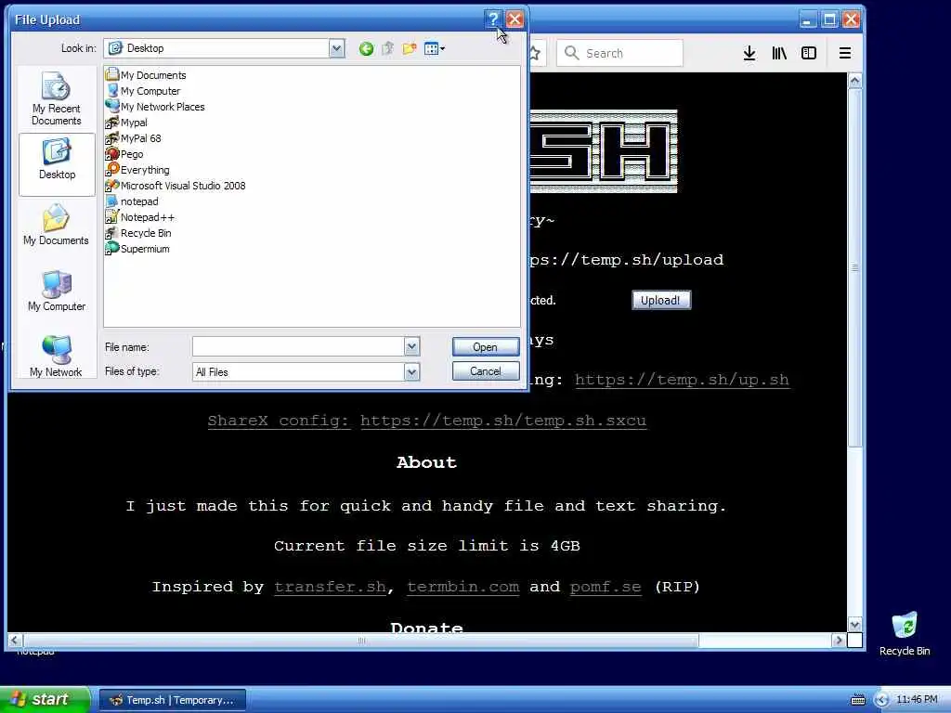Create a new folder with toolbar icon
Image resolution: width=951 pixels, height=713 pixels.
[410, 49]
